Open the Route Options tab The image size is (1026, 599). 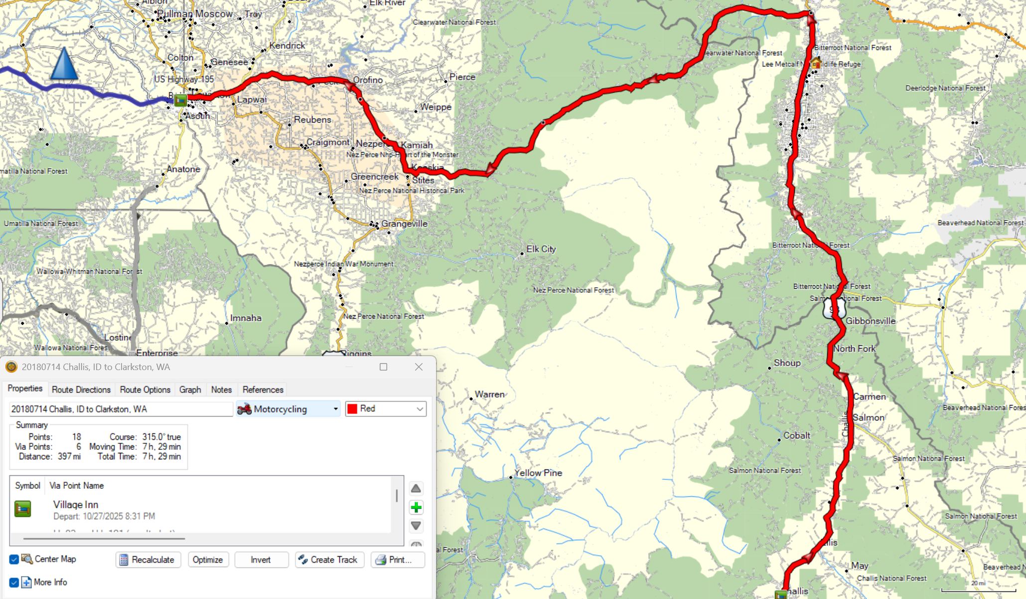(145, 390)
